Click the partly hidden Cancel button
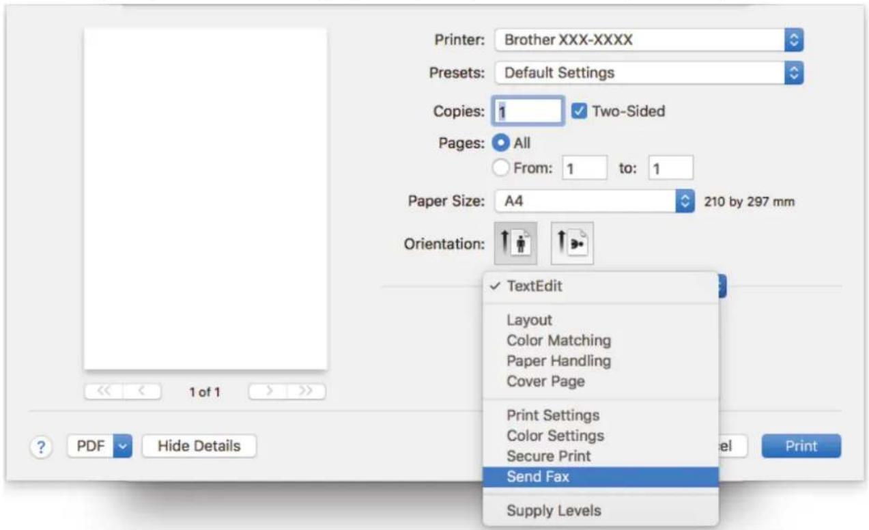Viewport: 869px width, 530px height. click(732, 447)
